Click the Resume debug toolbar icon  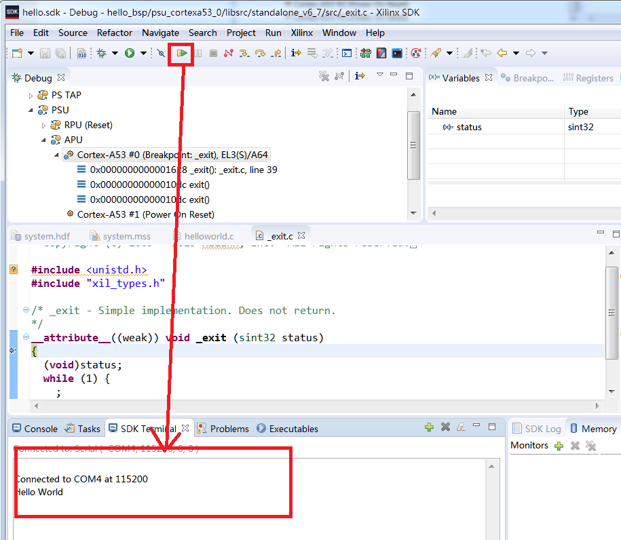[x=181, y=53]
